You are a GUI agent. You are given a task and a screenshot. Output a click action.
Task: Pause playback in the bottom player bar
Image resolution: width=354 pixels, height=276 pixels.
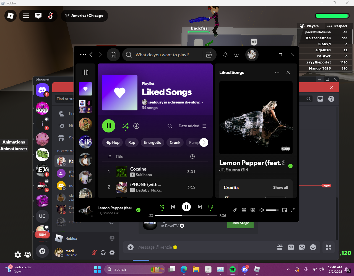click(186, 207)
